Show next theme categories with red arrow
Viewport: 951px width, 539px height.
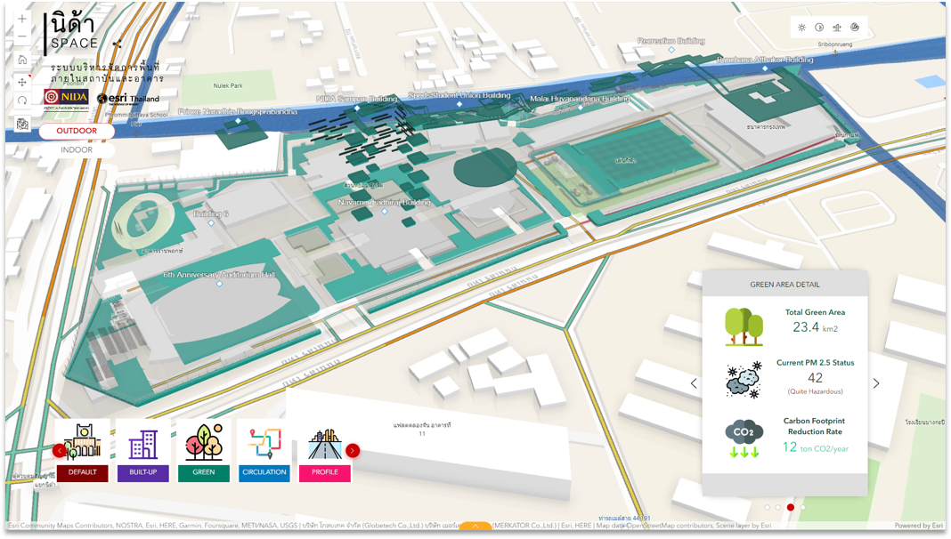[x=353, y=451]
